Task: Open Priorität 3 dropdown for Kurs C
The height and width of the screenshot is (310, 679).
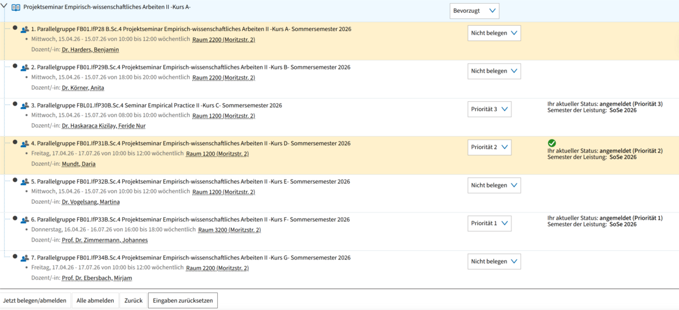Action: tap(489, 109)
